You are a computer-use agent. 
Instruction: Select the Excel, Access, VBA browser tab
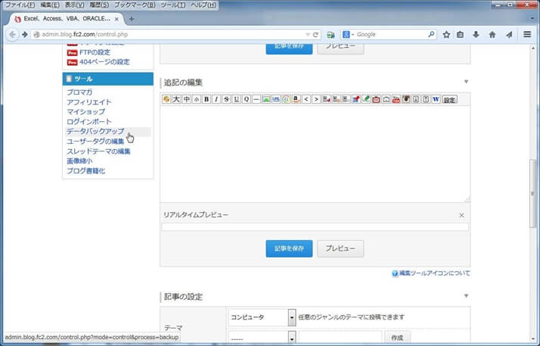point(66,19)
